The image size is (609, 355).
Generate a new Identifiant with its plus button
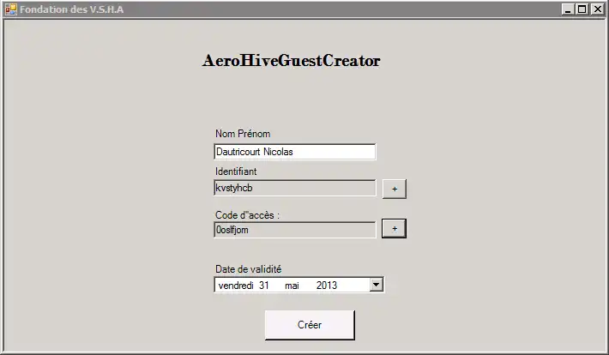395,189
